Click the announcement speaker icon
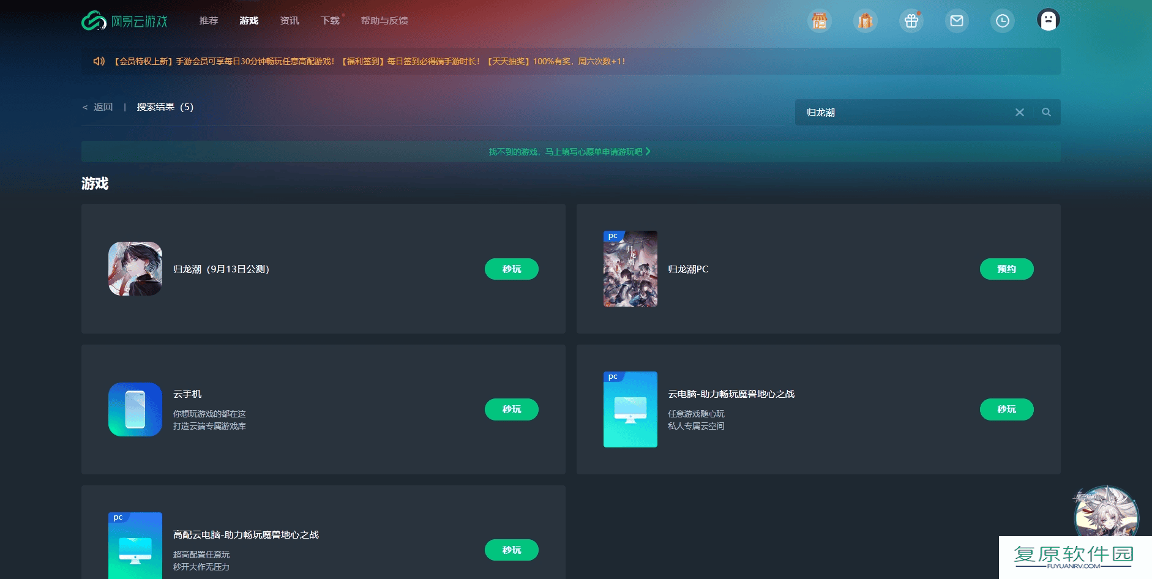 (99, 61)
